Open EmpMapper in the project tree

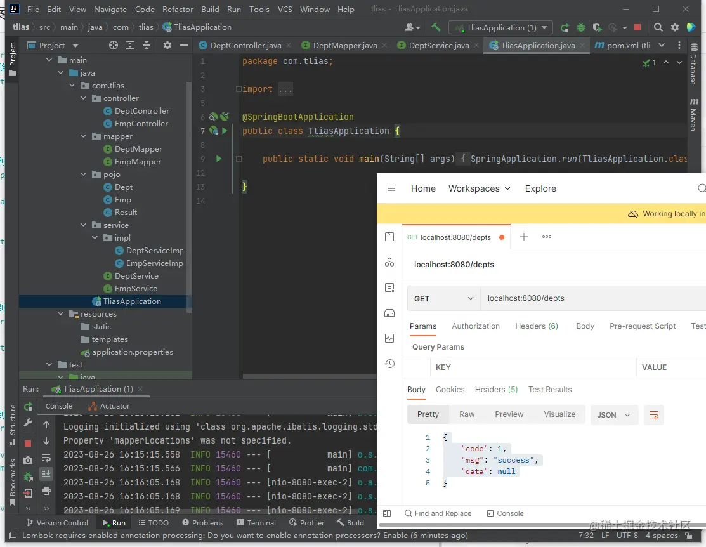coord(138,162)
